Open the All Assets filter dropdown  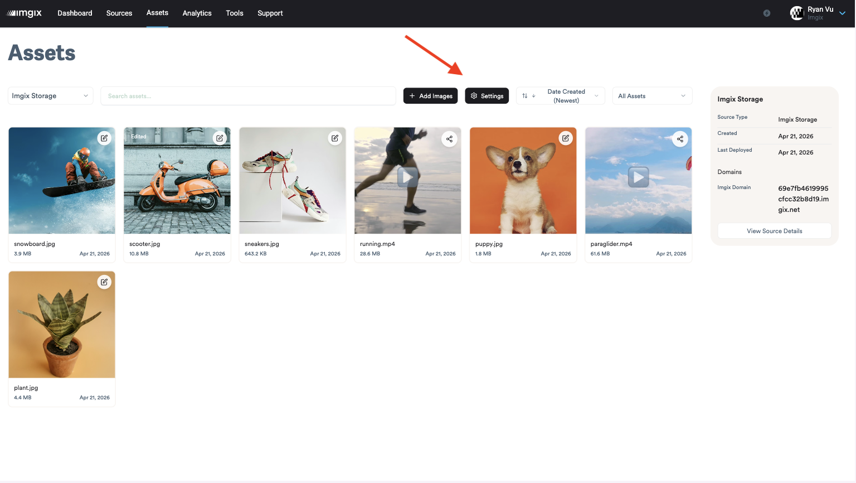click(651, 96)
